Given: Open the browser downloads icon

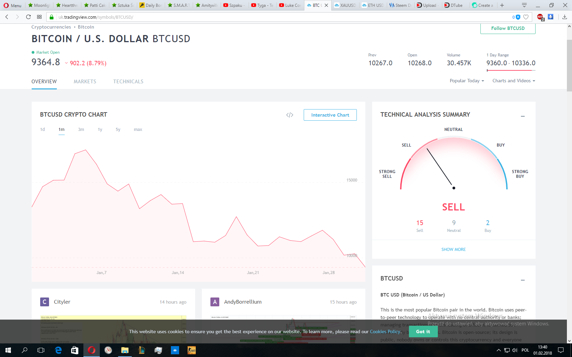Looking at the screenshot, I should 565,17.
